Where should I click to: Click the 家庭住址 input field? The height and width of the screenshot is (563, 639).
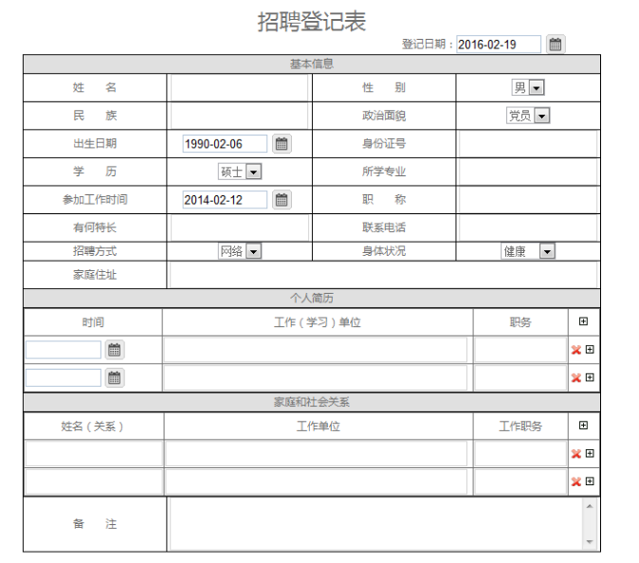(x=383, y=275)
